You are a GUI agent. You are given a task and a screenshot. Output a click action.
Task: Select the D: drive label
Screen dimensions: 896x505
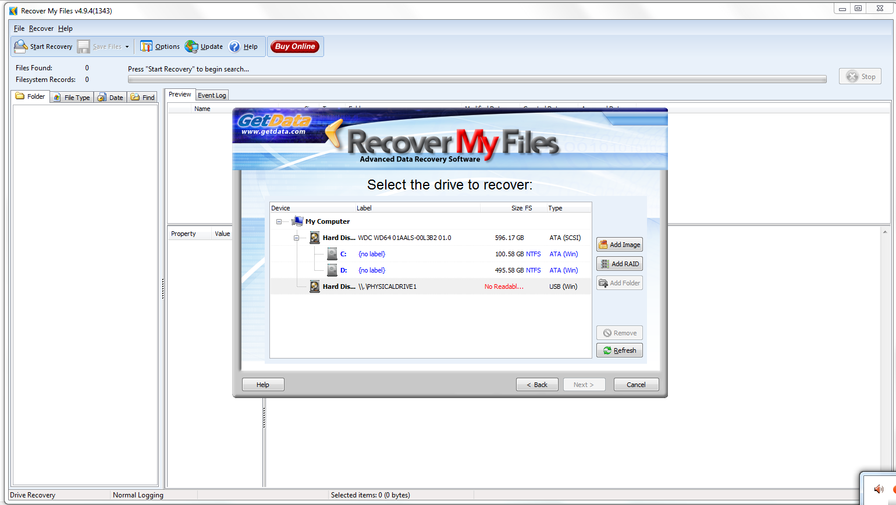pos(343,270)
